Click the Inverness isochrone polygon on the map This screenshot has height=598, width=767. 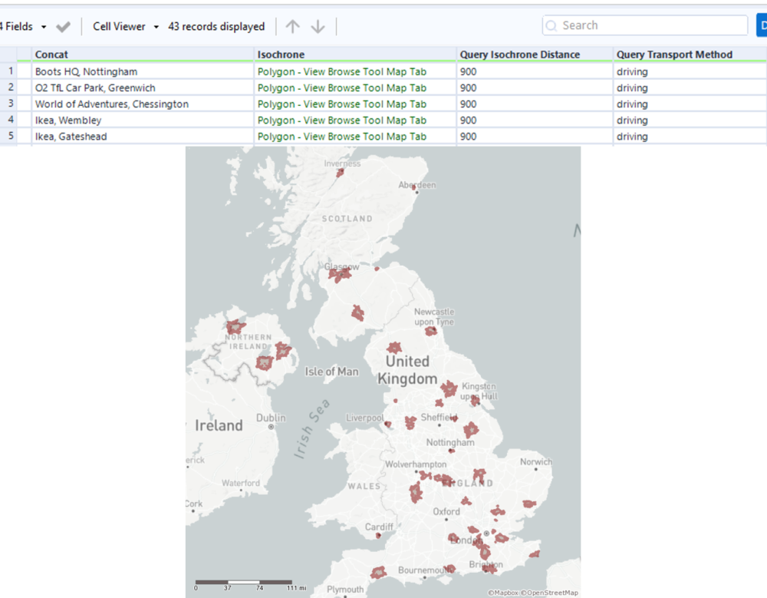point(340,173)
